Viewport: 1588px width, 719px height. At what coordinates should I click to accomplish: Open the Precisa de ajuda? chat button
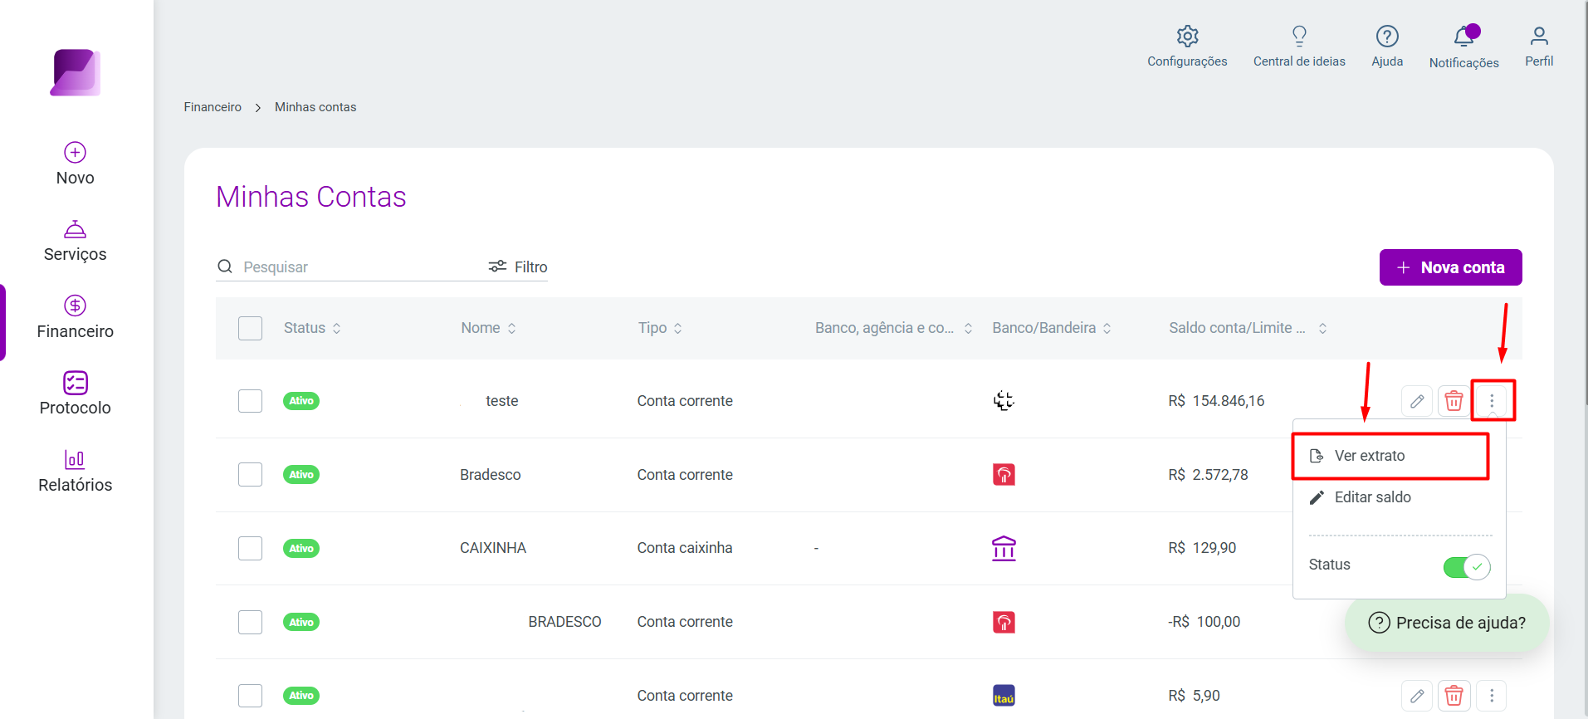click(1447, 623)
